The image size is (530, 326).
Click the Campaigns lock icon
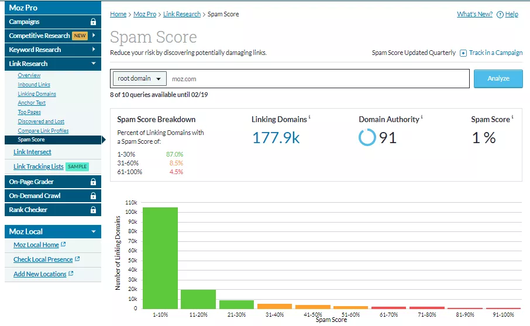93,22
